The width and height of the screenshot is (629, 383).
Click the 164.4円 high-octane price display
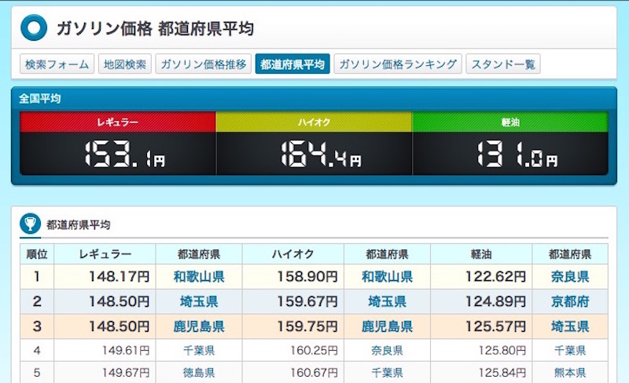pos(321,154)
